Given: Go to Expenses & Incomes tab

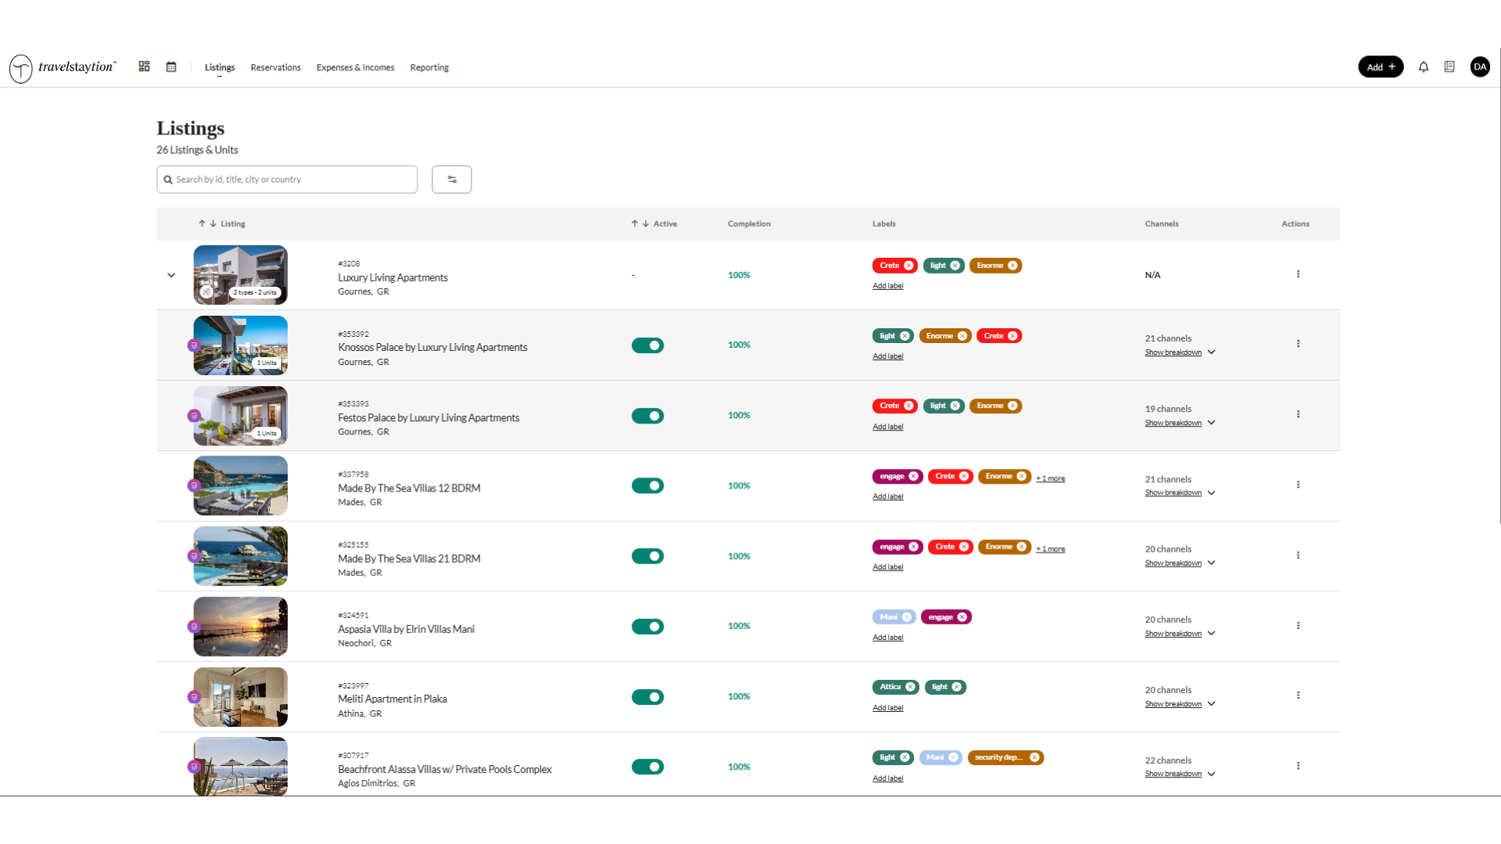Looking at the screenshot, I should tap(355, 68).
